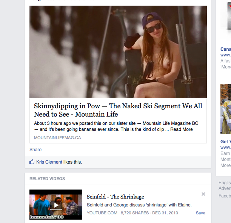Open the sidebar ad starting with 'Get Y'
This screenshot has width=231, height=223.
tap(226, 141)
